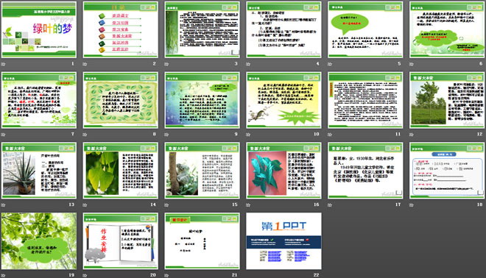The height and width of the screenshot is (278, 486).
Task: Click the slide number label 12
Action: [479, 134]
